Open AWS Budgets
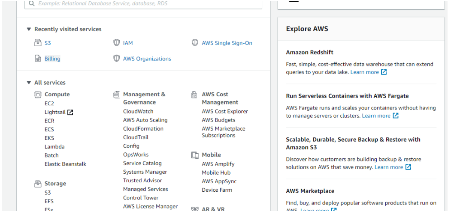The image size is (454, 211). coord(218,120)
